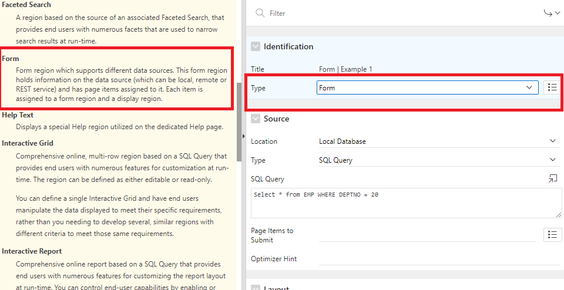564x290 pixels.
Task: Toggle the Layout section expander
Action: click(x=256, y=288)
